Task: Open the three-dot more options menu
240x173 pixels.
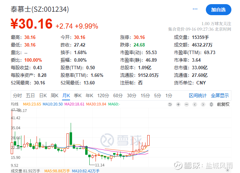Action: point(195,9)
